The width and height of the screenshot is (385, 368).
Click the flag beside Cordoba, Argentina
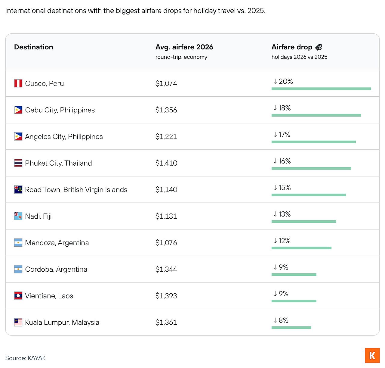(x=18, y=269)
